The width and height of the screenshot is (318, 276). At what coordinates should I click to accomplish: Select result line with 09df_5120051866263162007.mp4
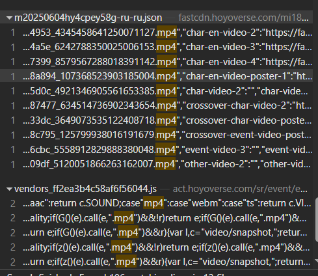156,164
